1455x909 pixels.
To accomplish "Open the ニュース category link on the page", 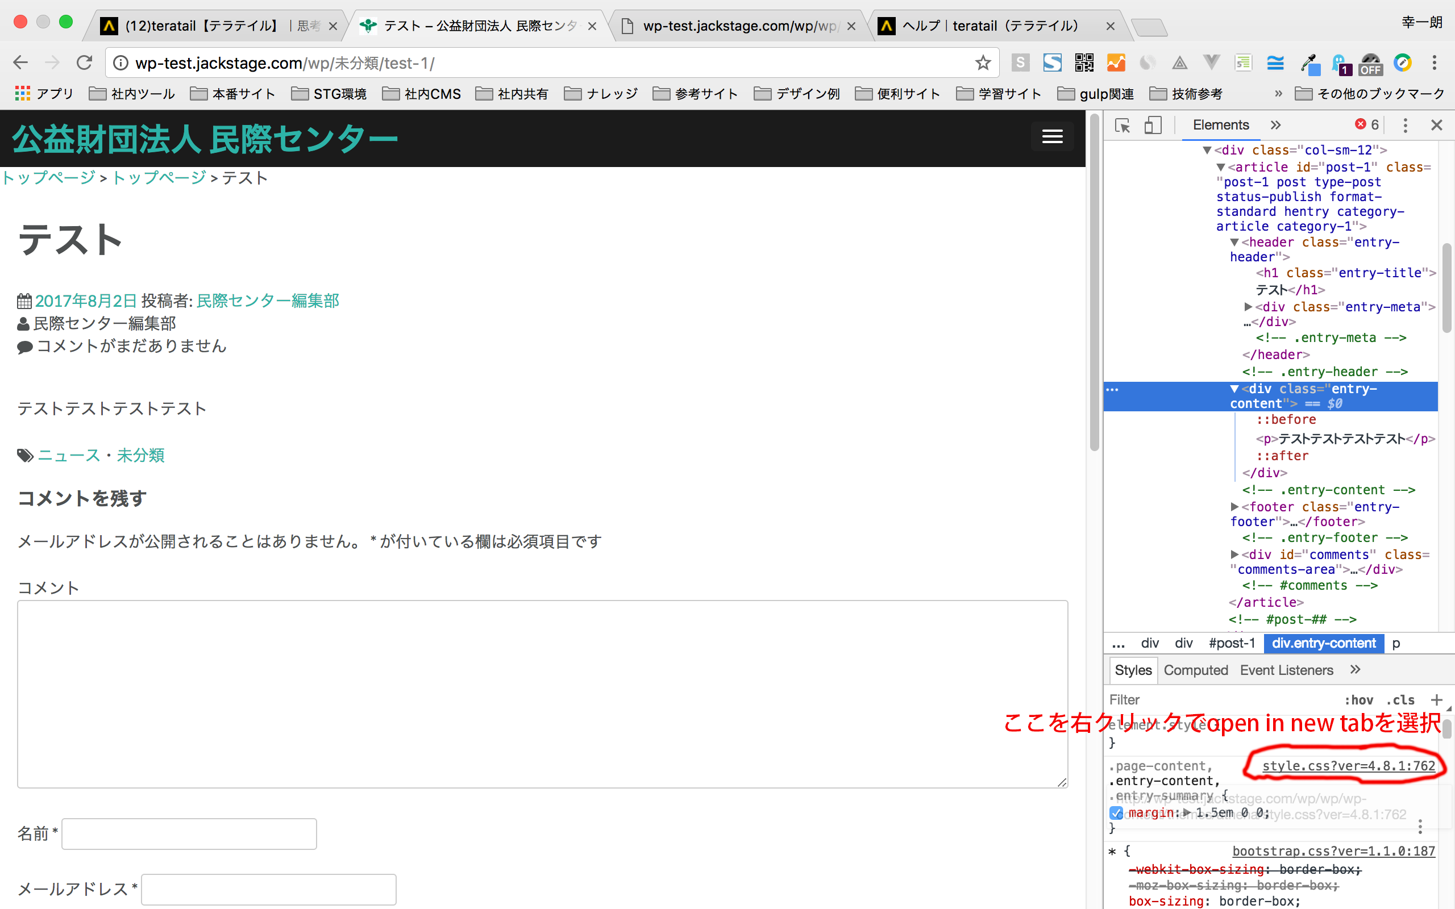I will 67,455.
